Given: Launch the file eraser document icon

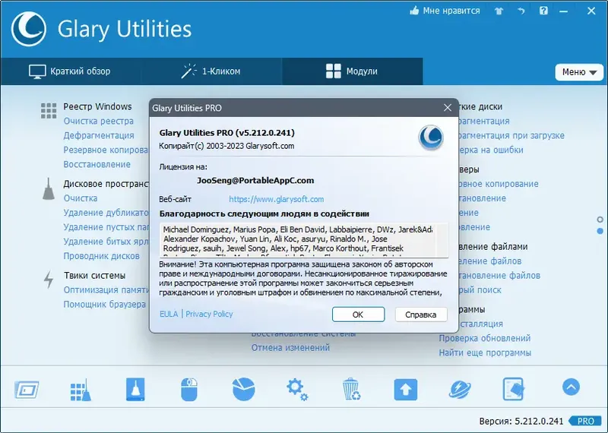Looking at the screenshot, I should (514, 389).
